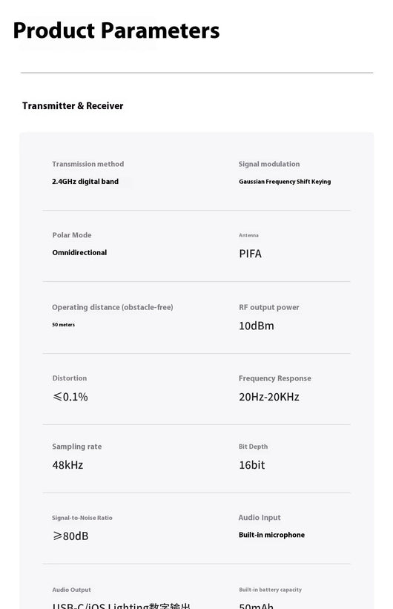Click the 10dBm RF output value
This screenshot has width=393, height=609.
pyautogui.click(x=257, y=326)
